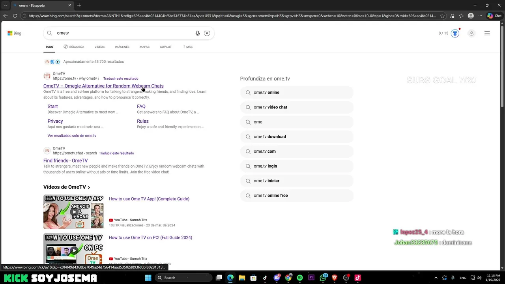Open How to use Ome TV App! title
This screenshot has height=284, width=505.
[149, 199]
